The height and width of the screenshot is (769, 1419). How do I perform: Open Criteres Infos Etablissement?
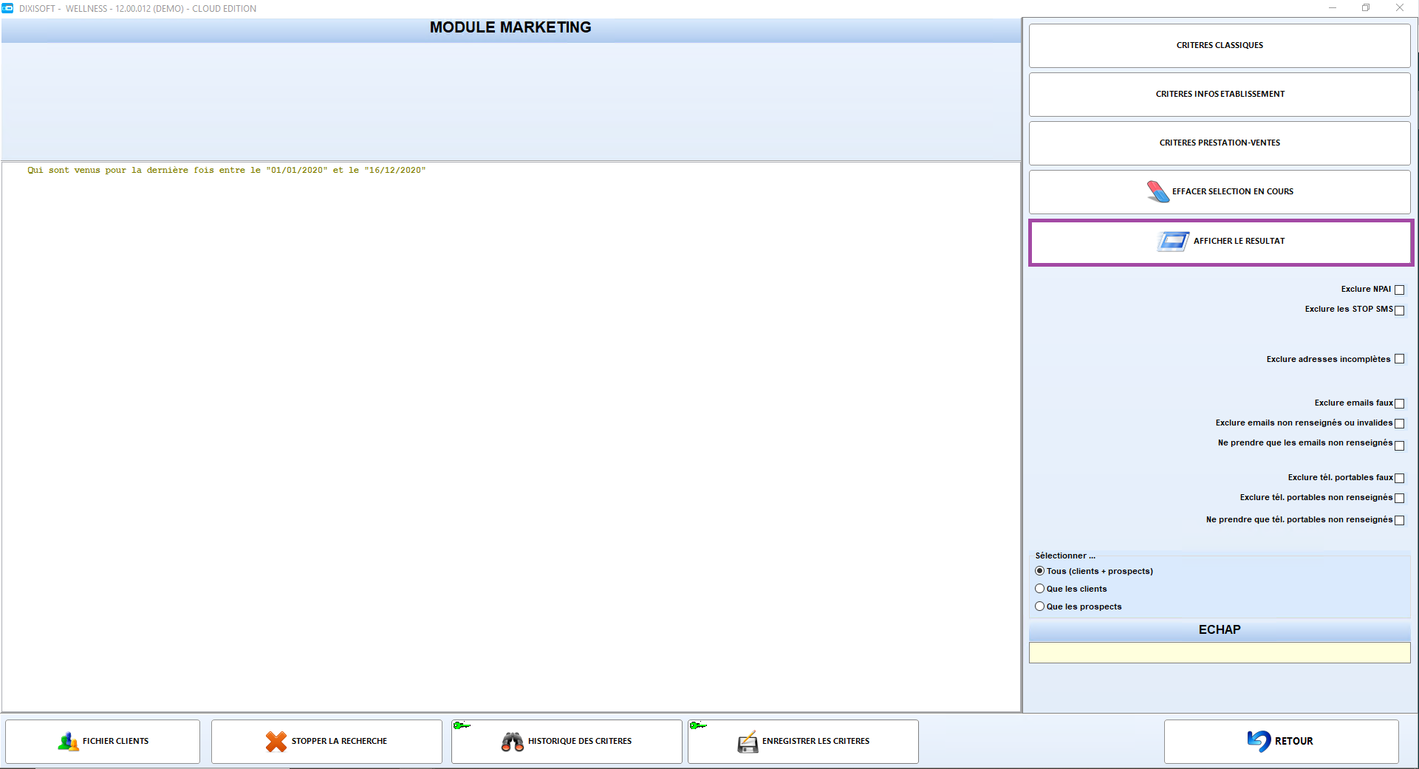click(x=1219, y=95)
